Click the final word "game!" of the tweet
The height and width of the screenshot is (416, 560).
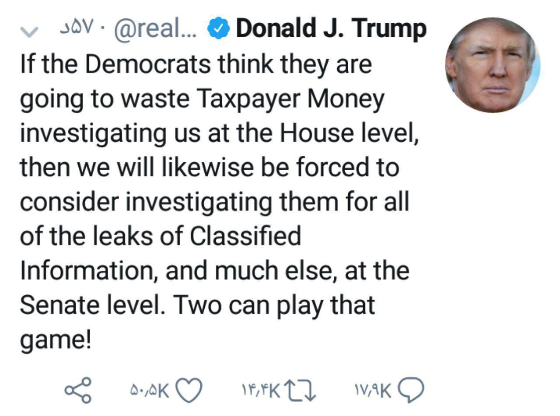click(x=56, y=339)
